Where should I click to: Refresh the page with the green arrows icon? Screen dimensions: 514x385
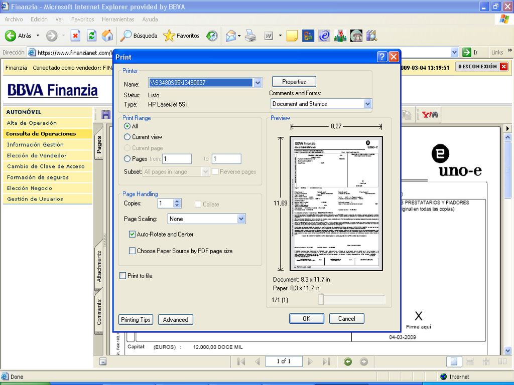tap(91, 36)
